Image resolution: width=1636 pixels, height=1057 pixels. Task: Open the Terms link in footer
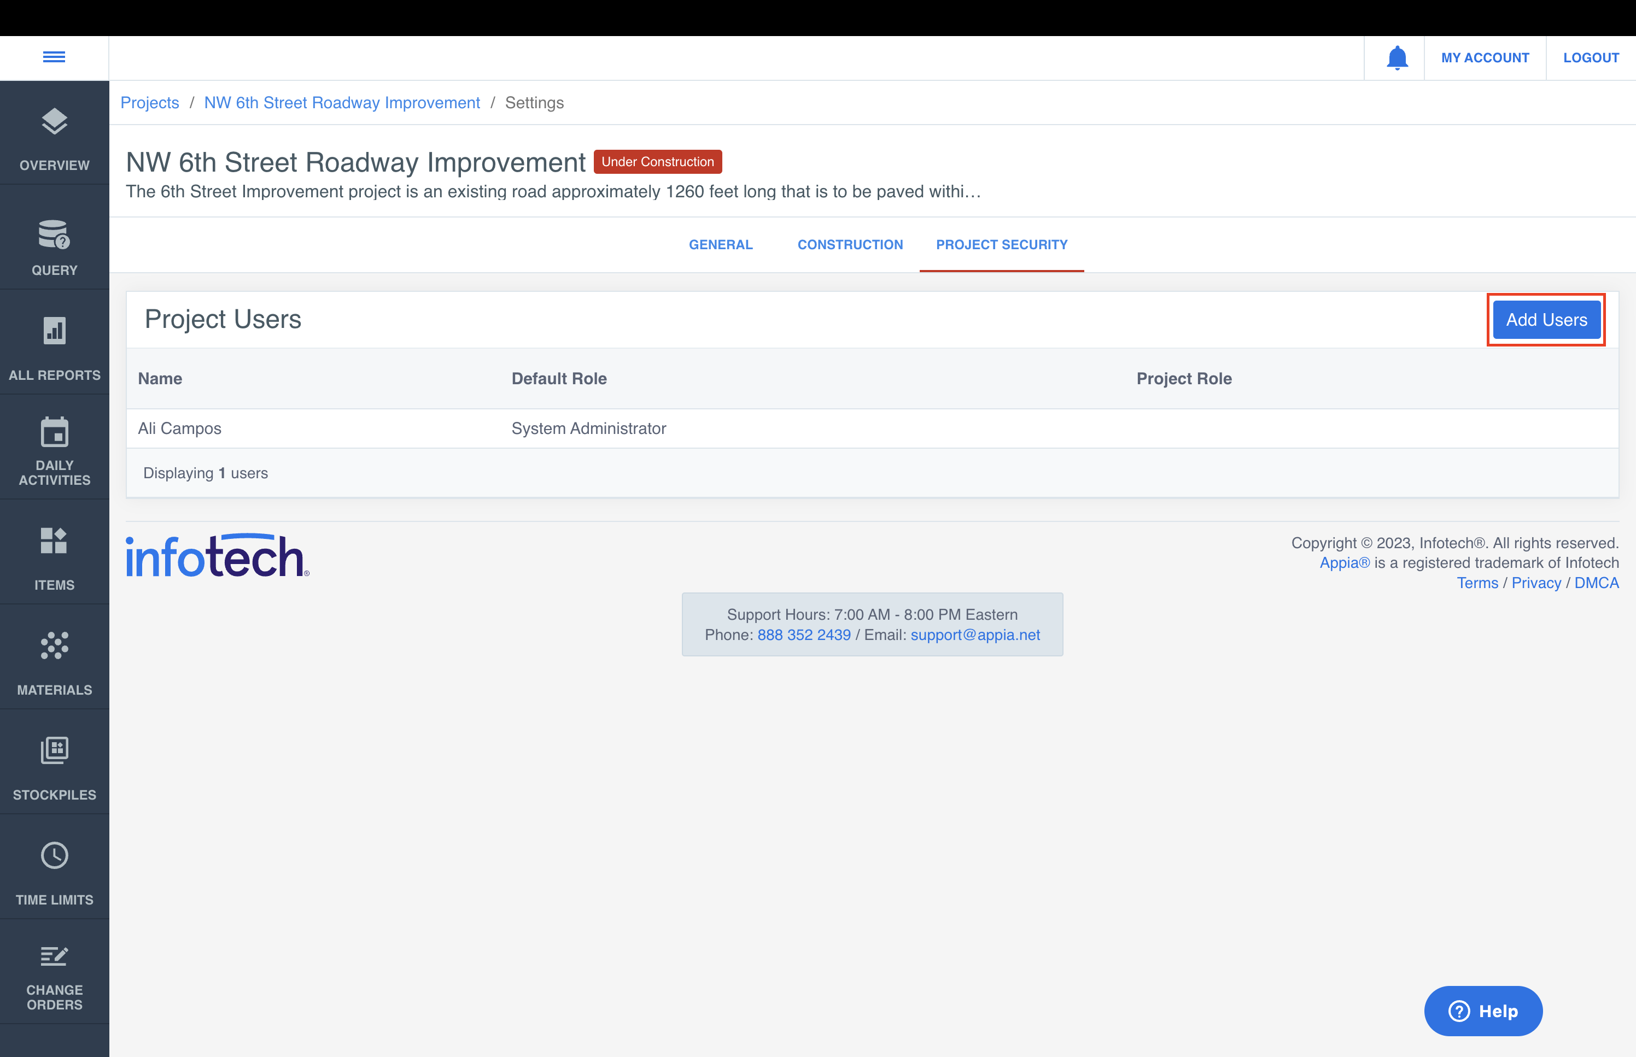(x=1477, y=583)
